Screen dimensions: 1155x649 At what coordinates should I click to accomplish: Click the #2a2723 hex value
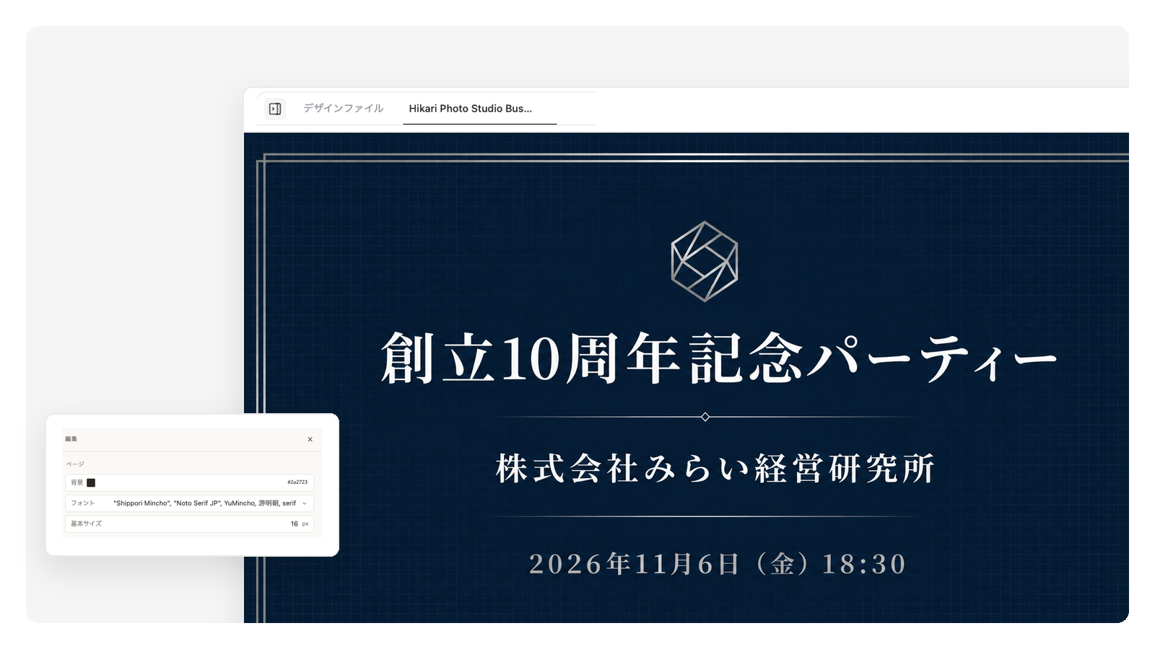pyautogui.click(x=297, y=482)
